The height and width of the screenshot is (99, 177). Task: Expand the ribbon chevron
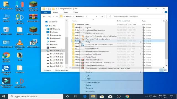(162, 12)
